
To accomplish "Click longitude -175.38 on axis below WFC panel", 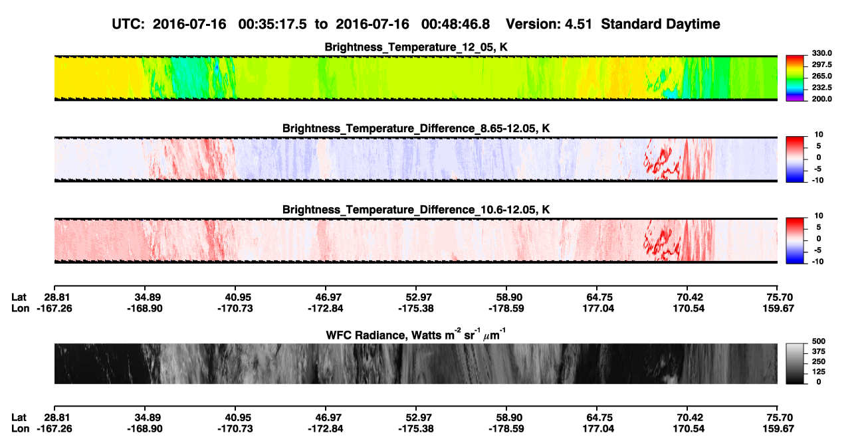I will click(x=415, y=429).
